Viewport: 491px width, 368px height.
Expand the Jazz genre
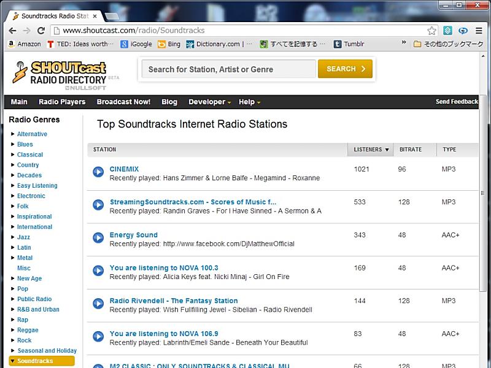pyautogui.click(x=12, y=237)
